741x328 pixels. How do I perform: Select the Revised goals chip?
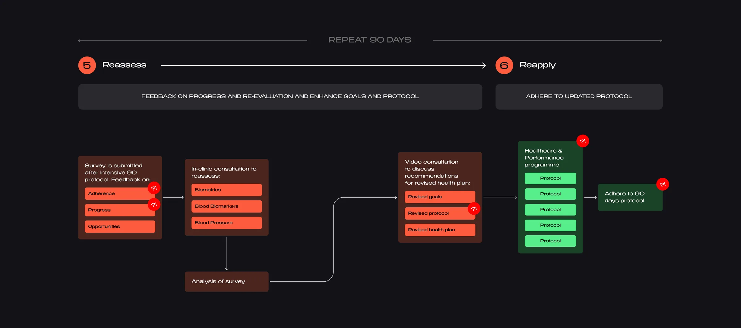[440, 197]
